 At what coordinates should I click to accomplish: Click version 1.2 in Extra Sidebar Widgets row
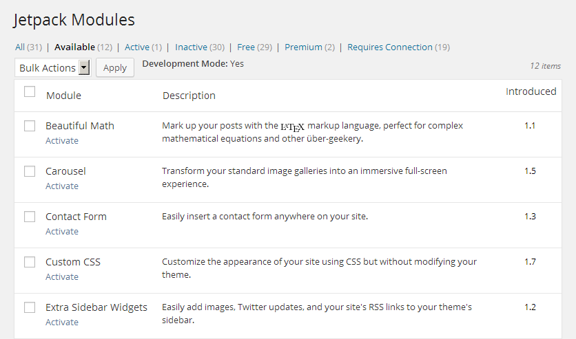click(x=530, y=307)
